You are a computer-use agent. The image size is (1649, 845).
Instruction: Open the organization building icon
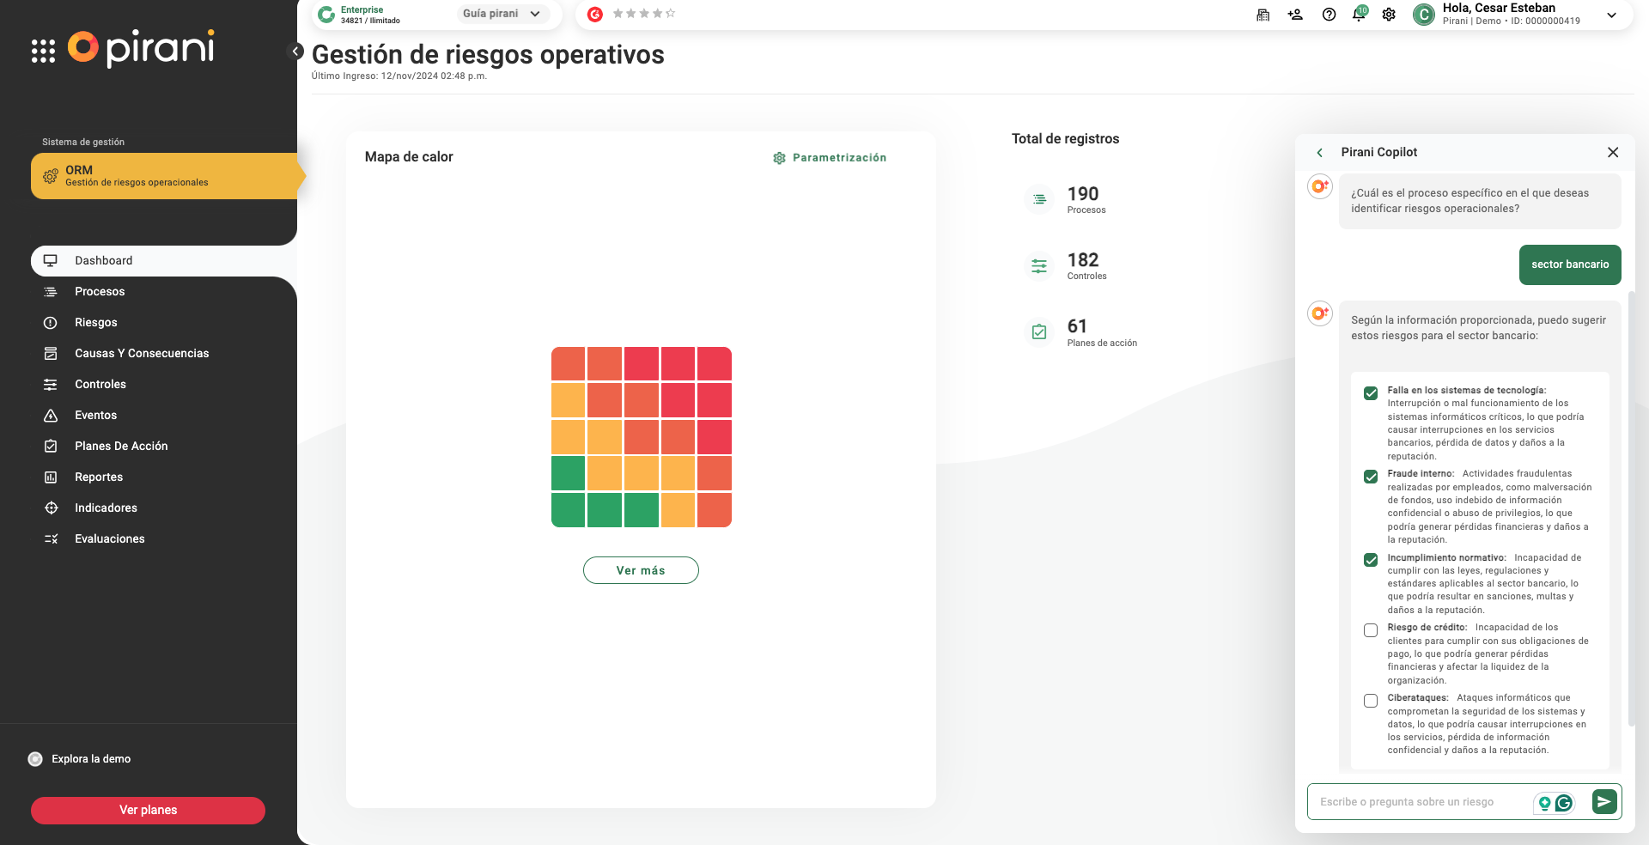(1263, 15)
